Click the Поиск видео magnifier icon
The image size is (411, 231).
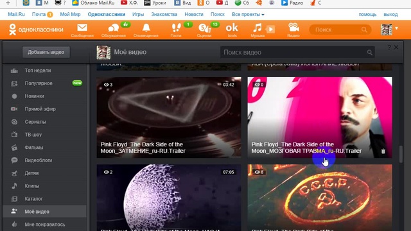[x=370, y=53]
